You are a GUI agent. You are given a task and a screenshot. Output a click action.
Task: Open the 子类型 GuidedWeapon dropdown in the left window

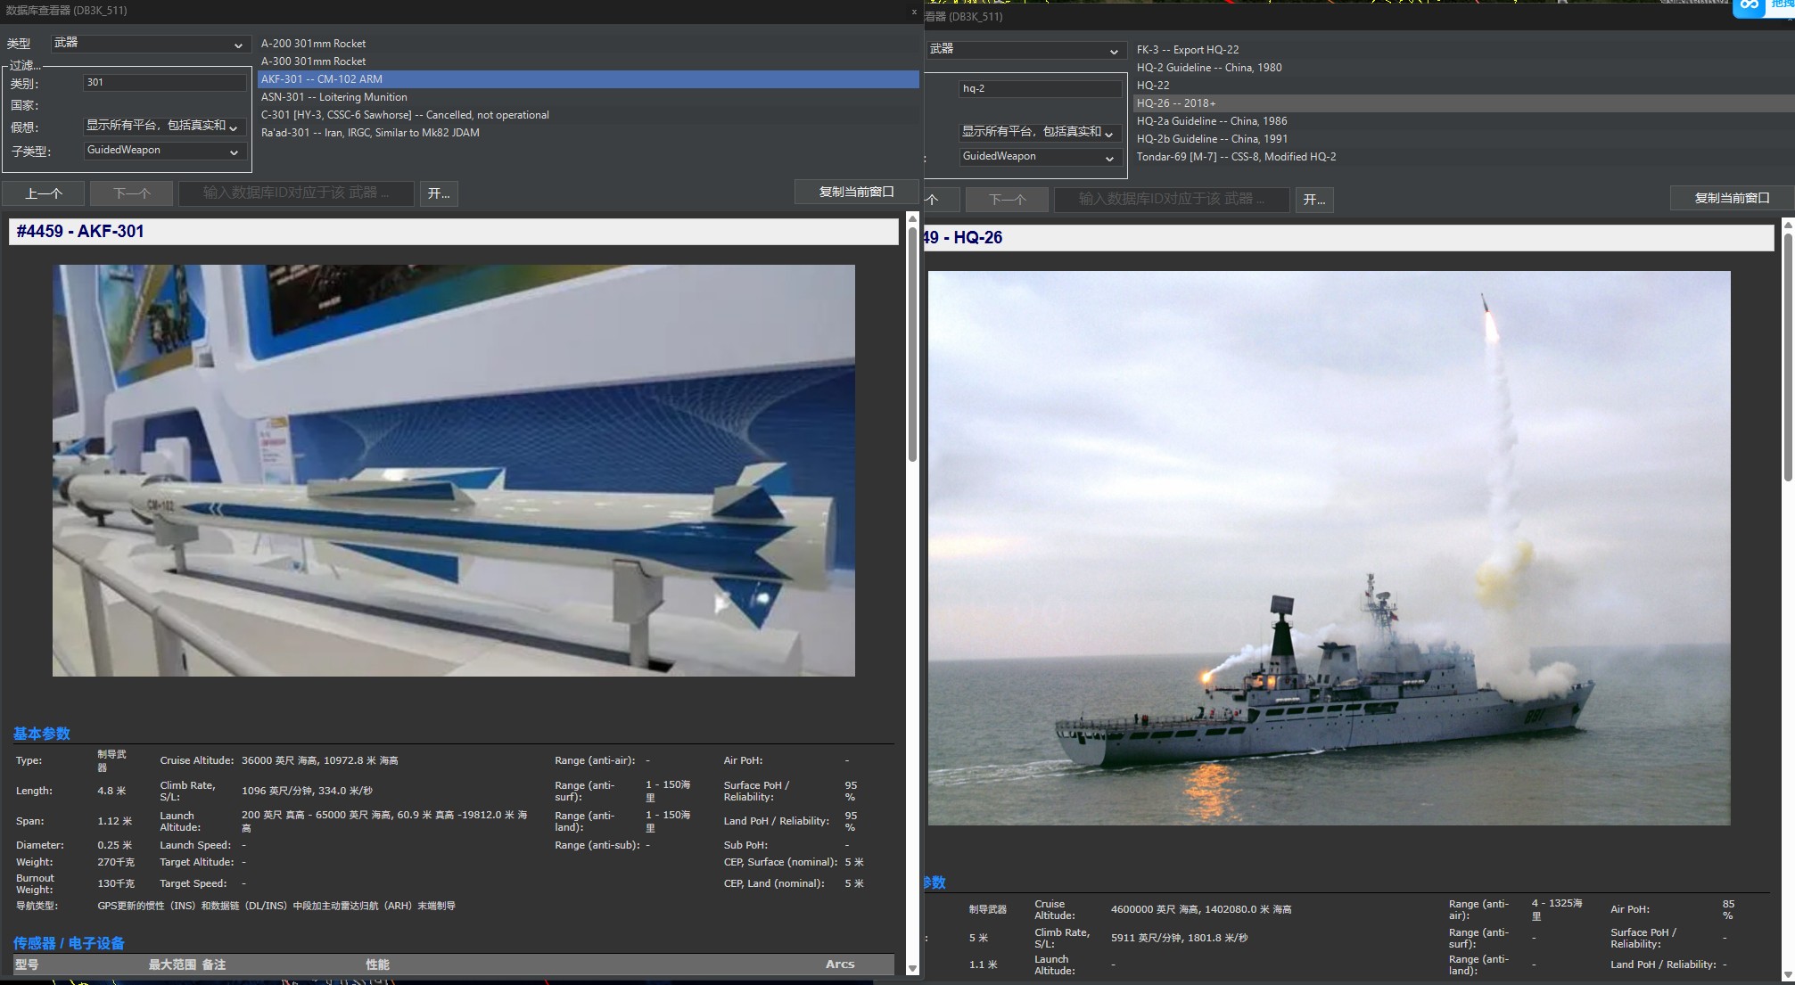click(x=164, y=151)
